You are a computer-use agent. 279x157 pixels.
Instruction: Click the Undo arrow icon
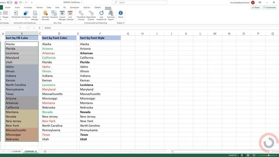[20, 3]
